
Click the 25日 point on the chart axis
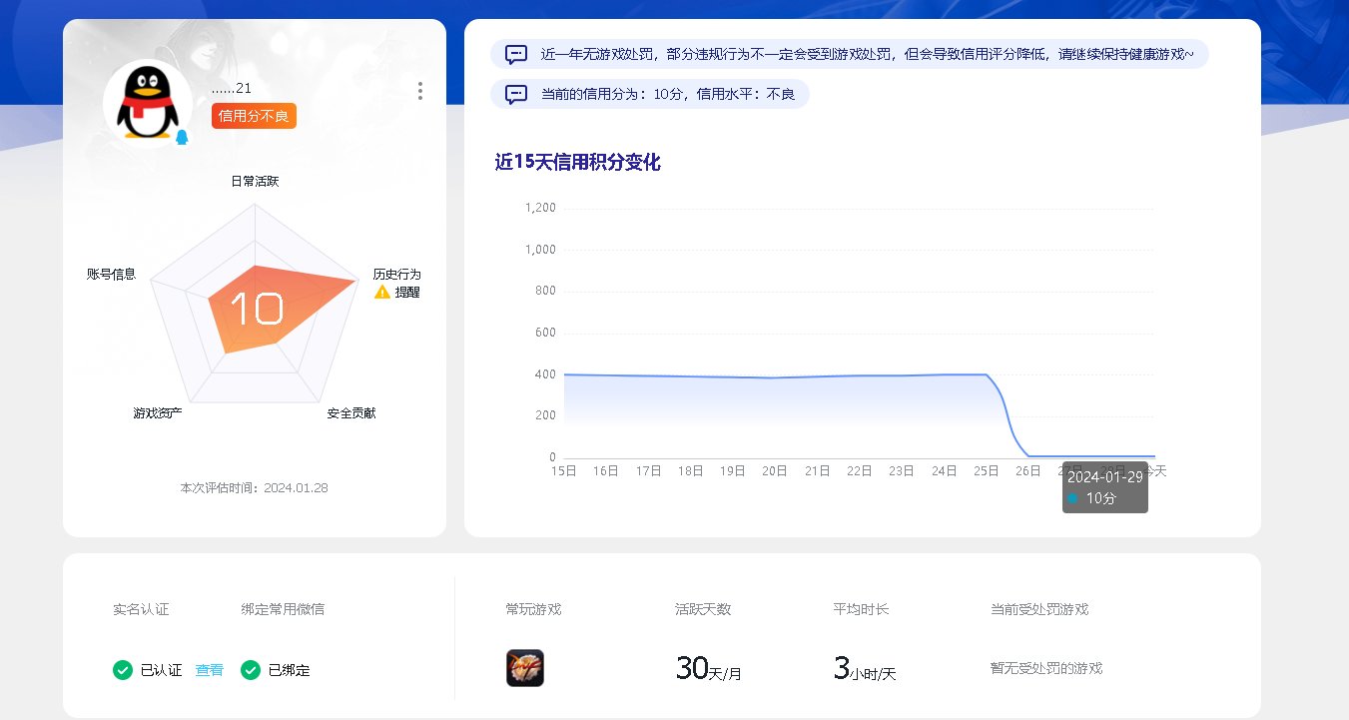[x=988, y=471]
